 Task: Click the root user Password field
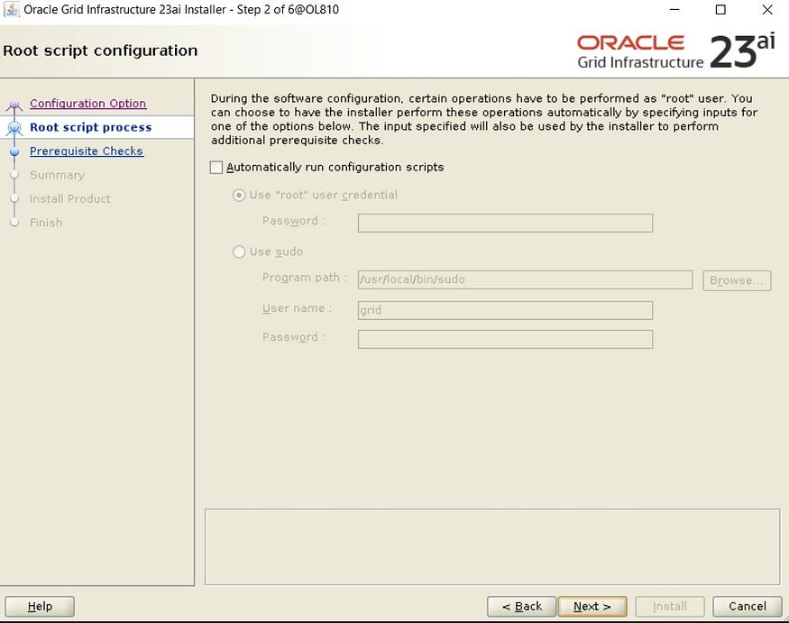505,223
